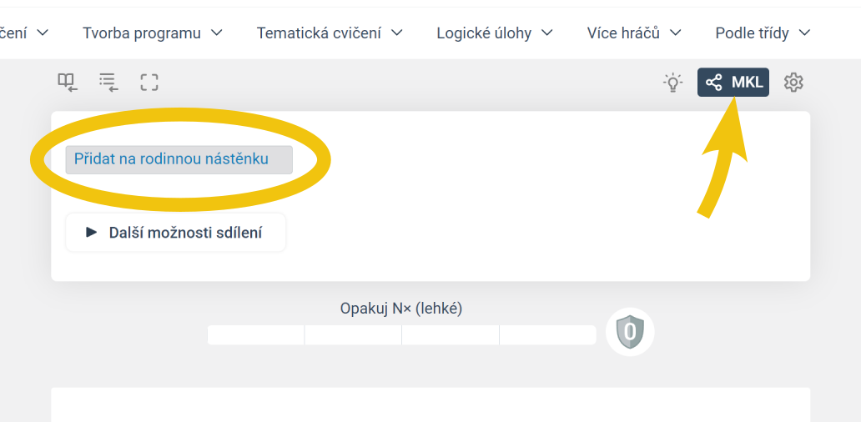Click Přidat na rodinnou nástěnku button
861x422 pixels.
(179, 159)
